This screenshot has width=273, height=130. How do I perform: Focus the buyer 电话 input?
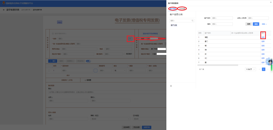tap(118, 49)
